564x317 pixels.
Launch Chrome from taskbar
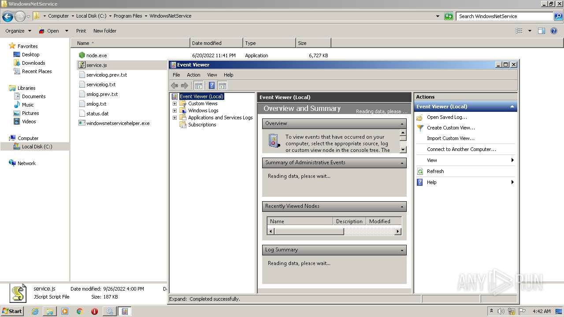tap(80, 311)
